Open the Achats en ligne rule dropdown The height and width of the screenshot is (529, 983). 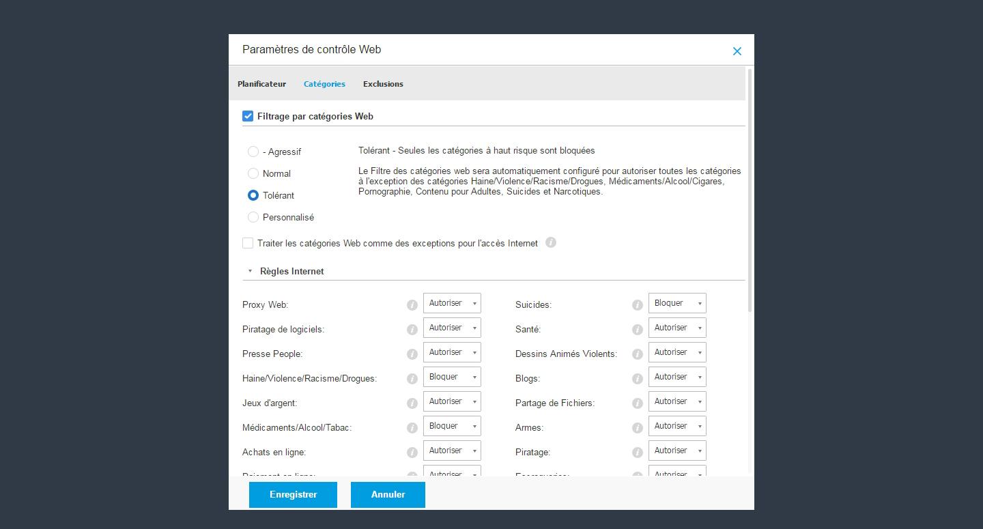coord(452,451)
